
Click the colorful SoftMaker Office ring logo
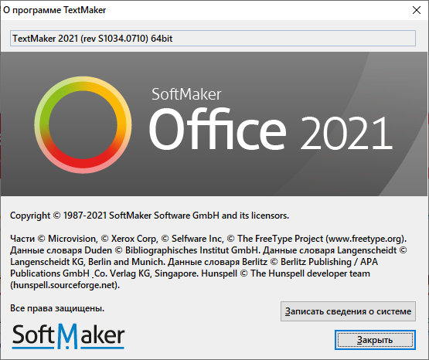(x=83, y=124)
